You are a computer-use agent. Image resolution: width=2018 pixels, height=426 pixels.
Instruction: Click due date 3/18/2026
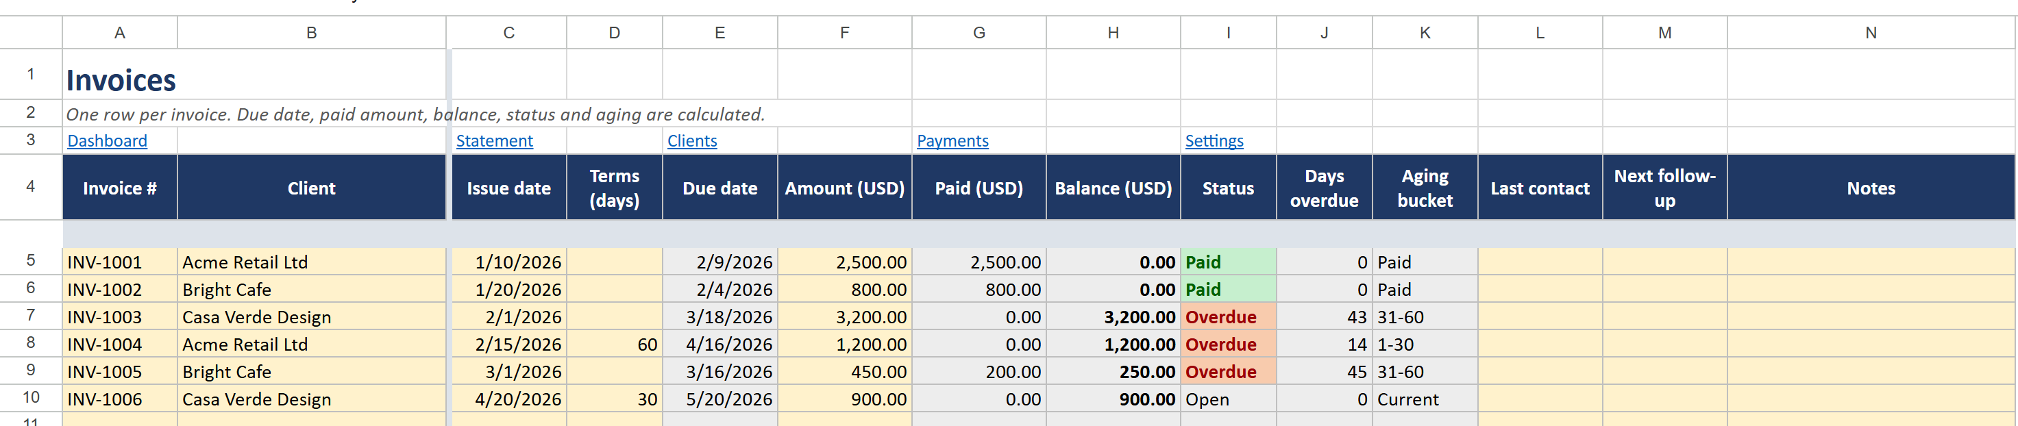tap(720, 317)
